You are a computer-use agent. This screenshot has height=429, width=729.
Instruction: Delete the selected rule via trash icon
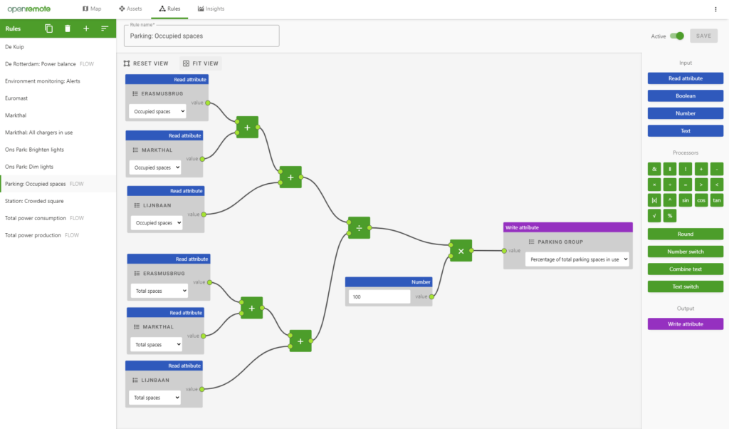pyautogui.click(x=68, y=29)
